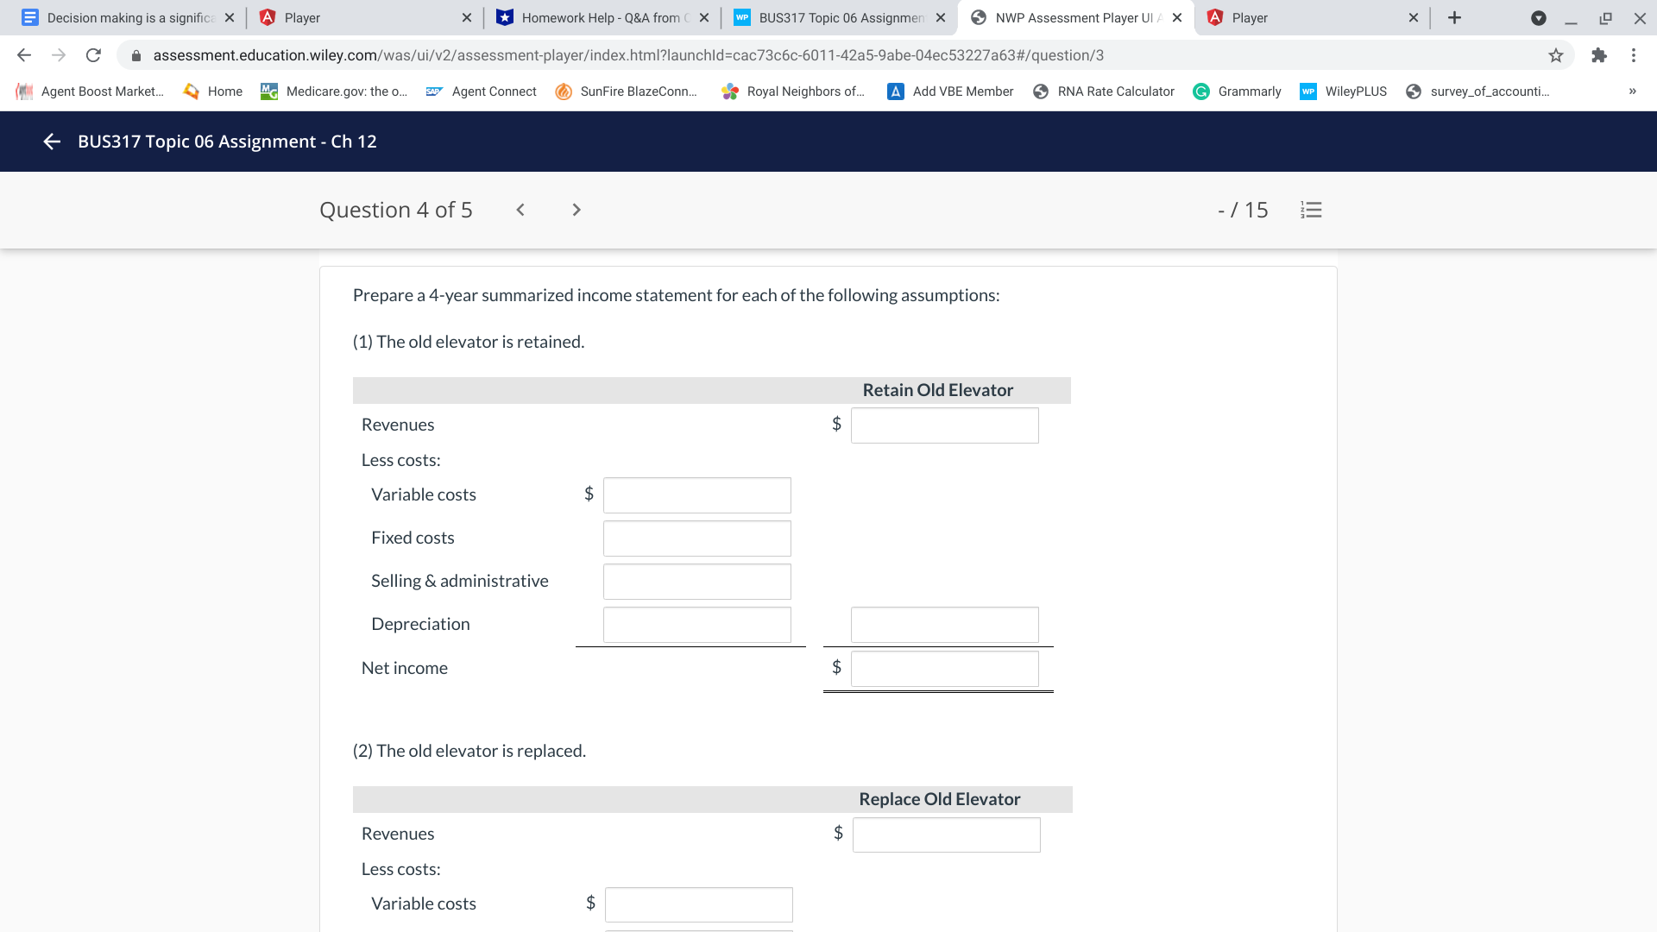Click Retain Old Elevator Net income field
Screen dimensions: 1657x932
pyautogui.click(x=944, y=669)
